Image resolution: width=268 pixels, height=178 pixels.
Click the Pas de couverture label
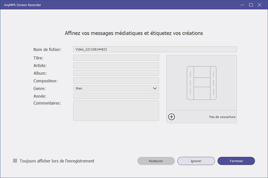[222, 117]
